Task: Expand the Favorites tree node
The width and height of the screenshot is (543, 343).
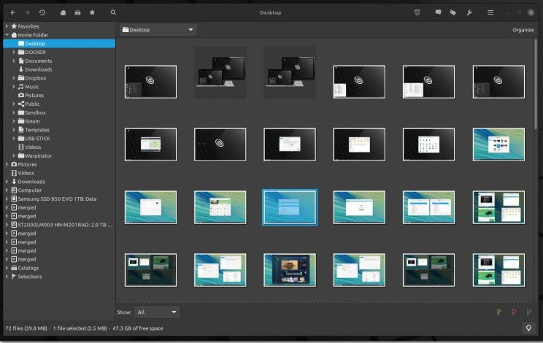Action: pyautogui.click(x=7, y=26)
